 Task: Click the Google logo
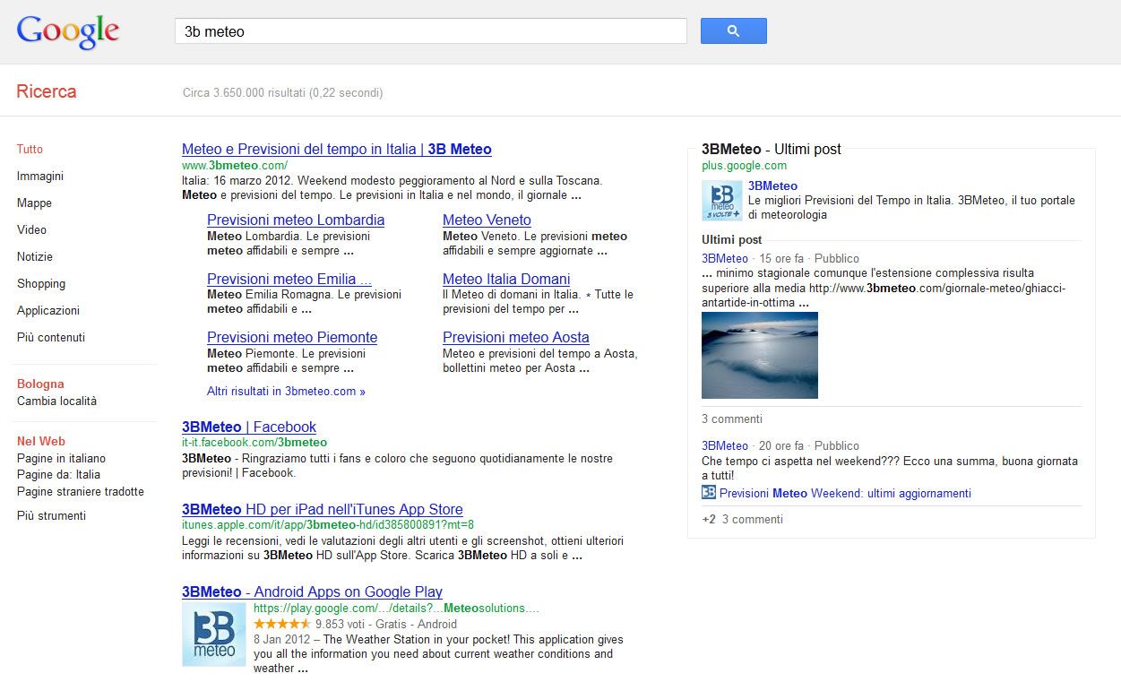68,31
